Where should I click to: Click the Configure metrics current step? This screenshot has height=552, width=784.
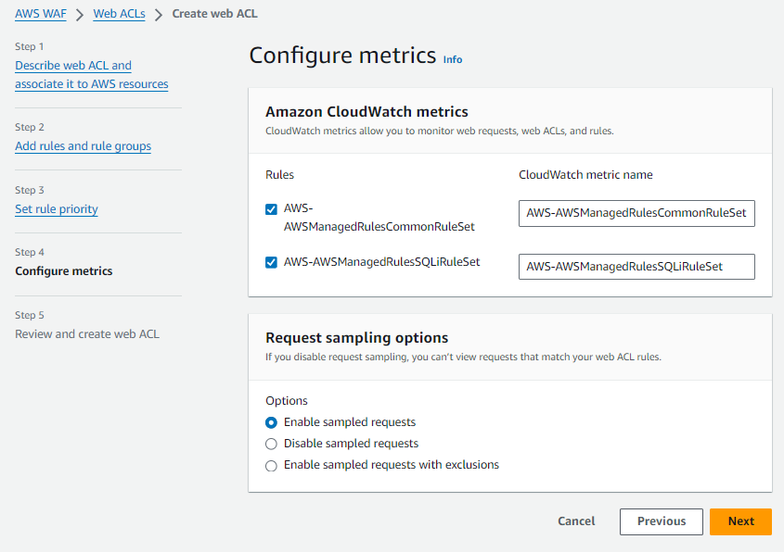click(x=64, y=271)
